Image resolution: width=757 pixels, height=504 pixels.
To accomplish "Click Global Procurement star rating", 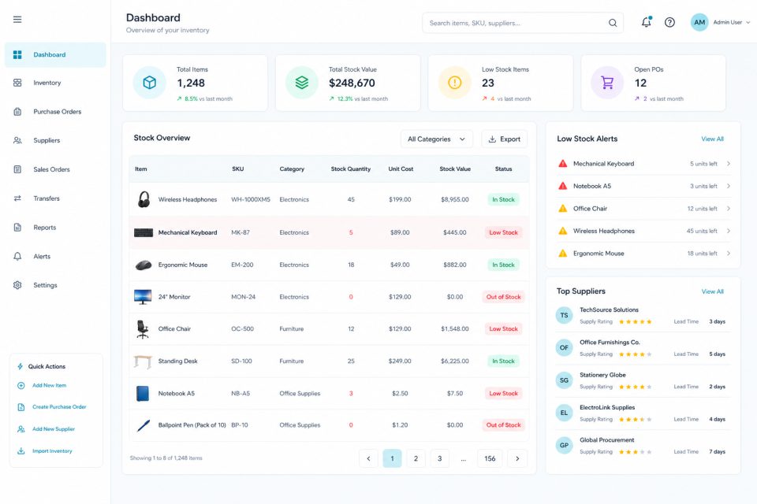I will point(636,452).
